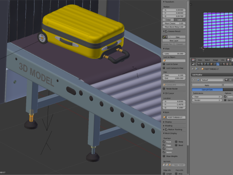
Task: Enable Lock to Cursor checkbox
Action: tap(164, 64)
